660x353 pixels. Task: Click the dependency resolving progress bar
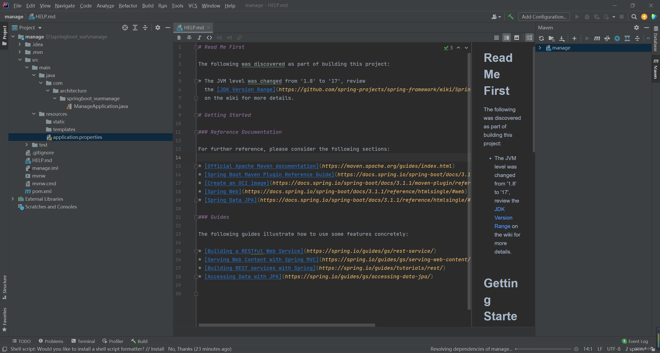543,349
